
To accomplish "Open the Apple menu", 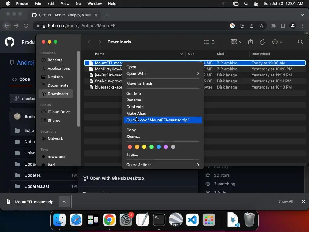I will (x=8, y=4).
